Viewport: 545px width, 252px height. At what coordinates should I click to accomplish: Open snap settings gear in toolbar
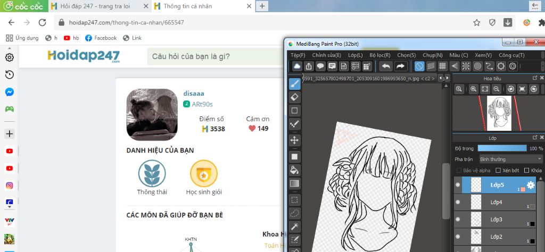(513, 66)
